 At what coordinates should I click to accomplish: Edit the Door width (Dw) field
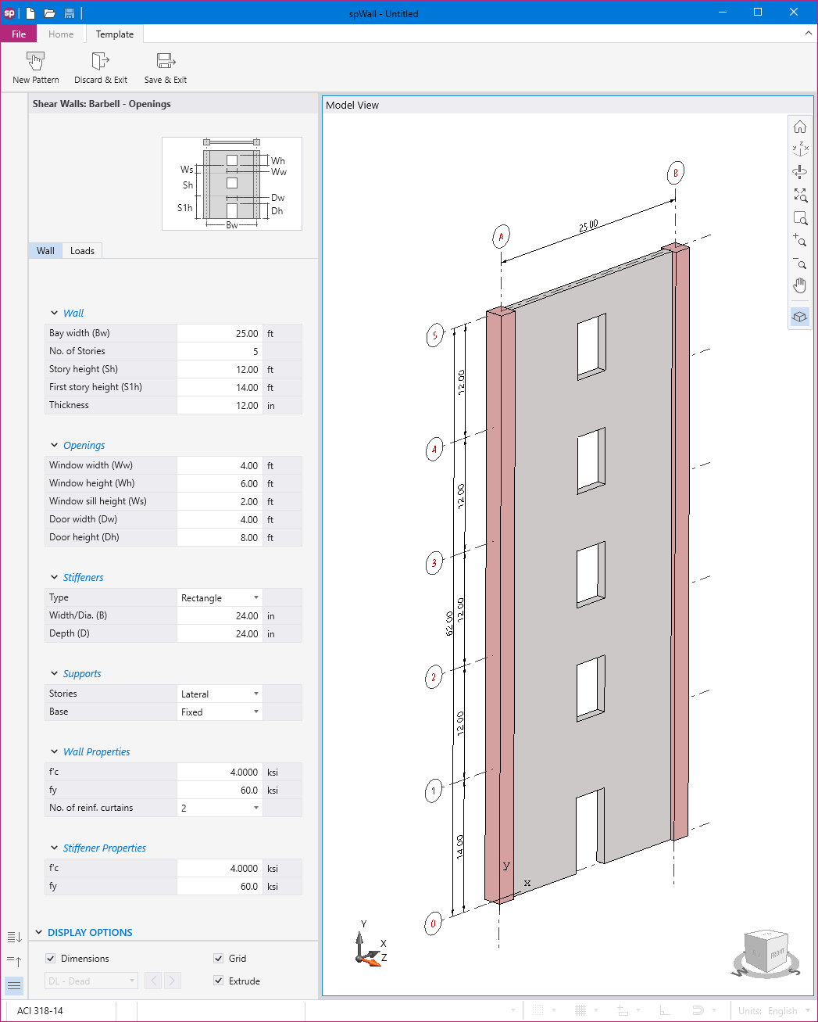pos(220,520)
